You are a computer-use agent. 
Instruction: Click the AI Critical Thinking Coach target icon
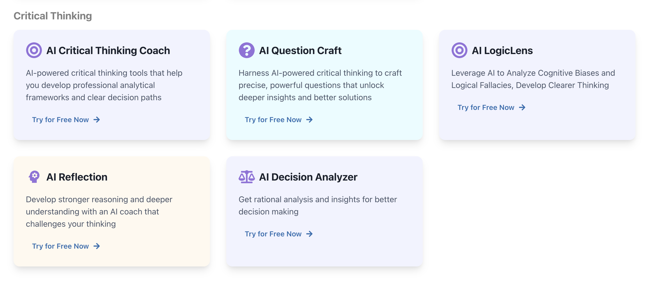point(34,50)
